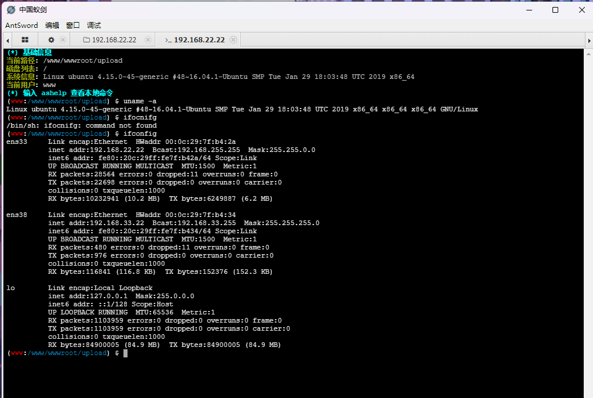Click the 磁盘列表 line

tap(27, 68)
